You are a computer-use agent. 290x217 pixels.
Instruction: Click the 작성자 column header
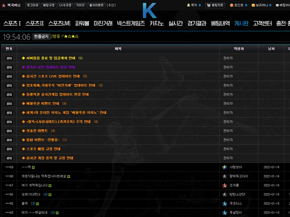click(x=238, y=49)
